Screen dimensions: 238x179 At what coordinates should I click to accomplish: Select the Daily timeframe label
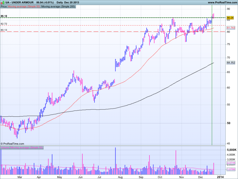tap(60, 2)
